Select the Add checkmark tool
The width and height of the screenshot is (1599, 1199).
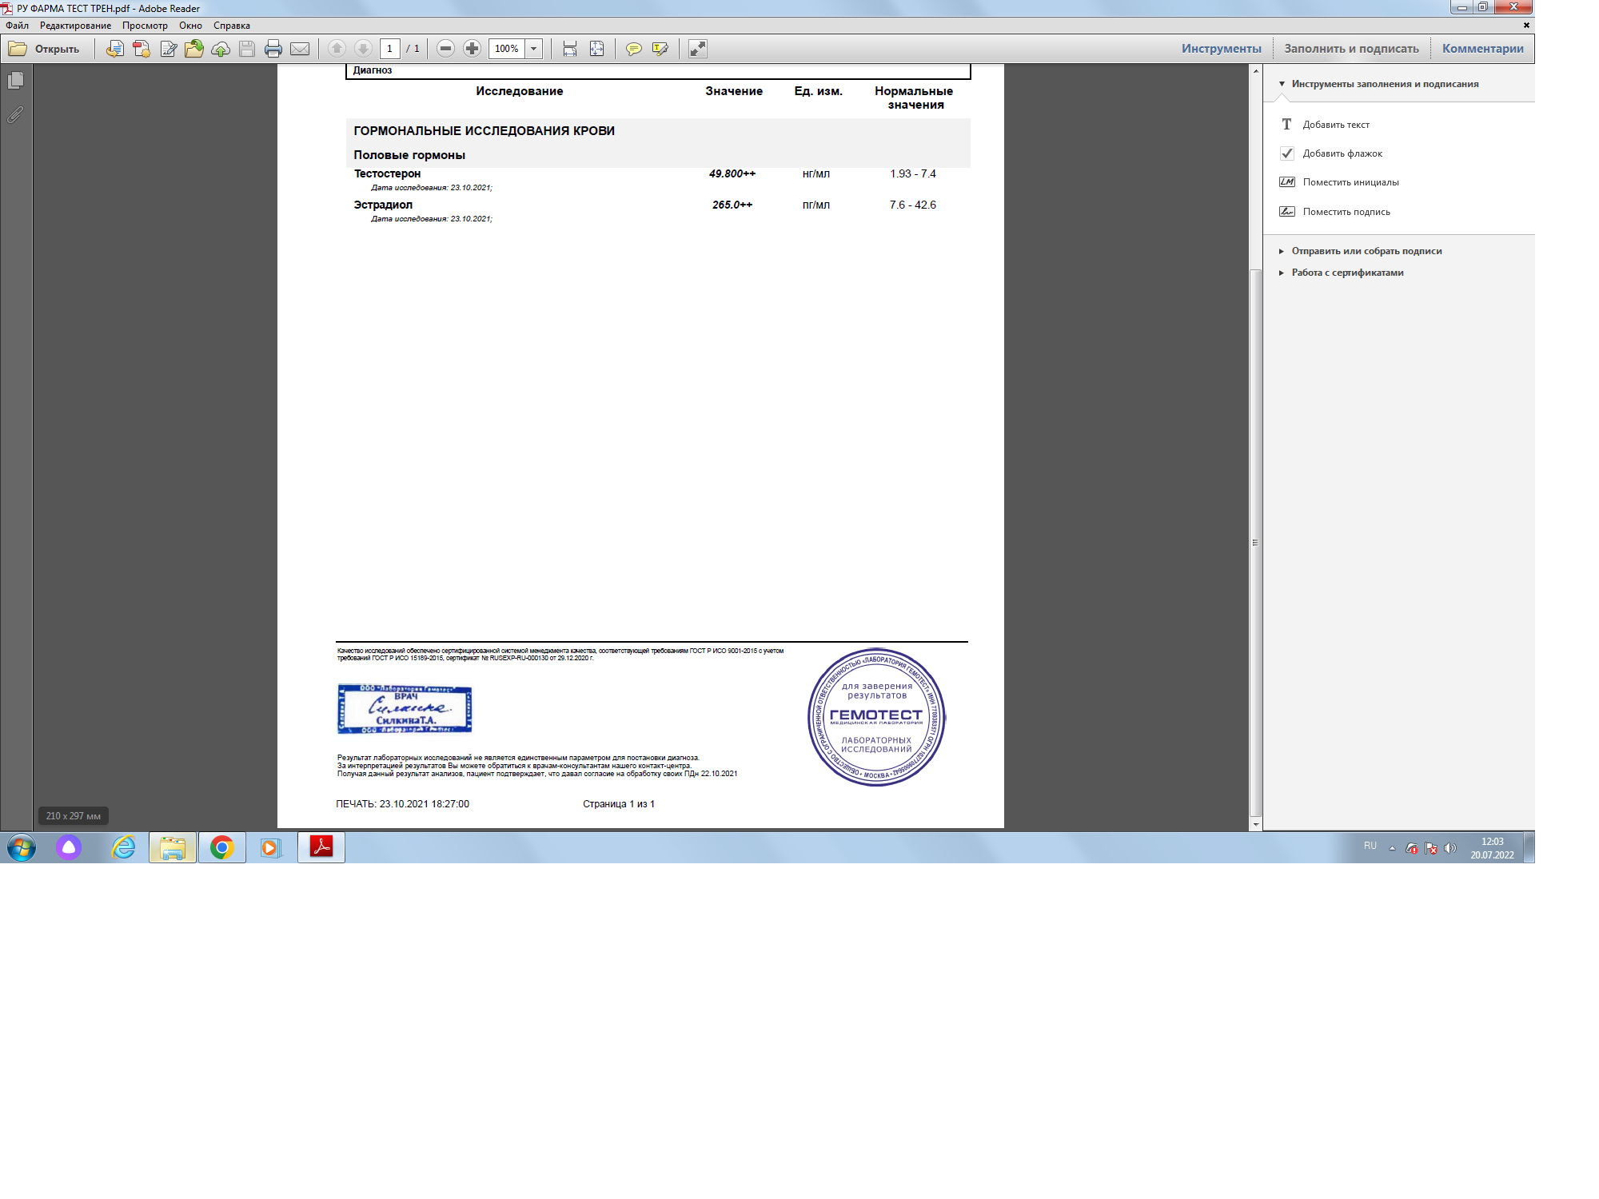1341,153
